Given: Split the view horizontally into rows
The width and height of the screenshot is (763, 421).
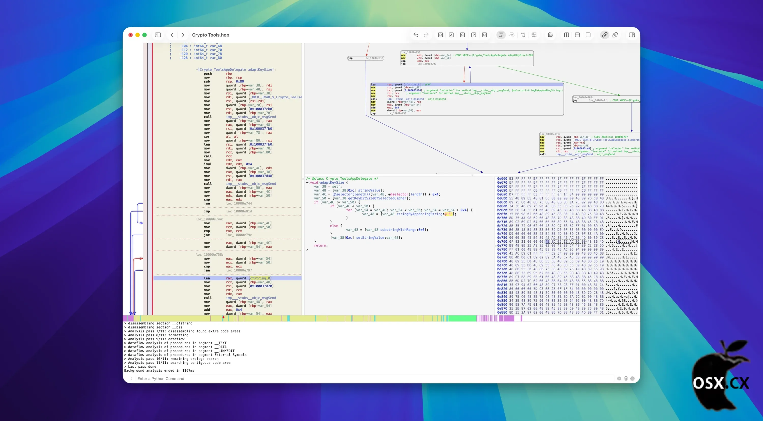Looking at the screenshot, I should pos(577,35).
